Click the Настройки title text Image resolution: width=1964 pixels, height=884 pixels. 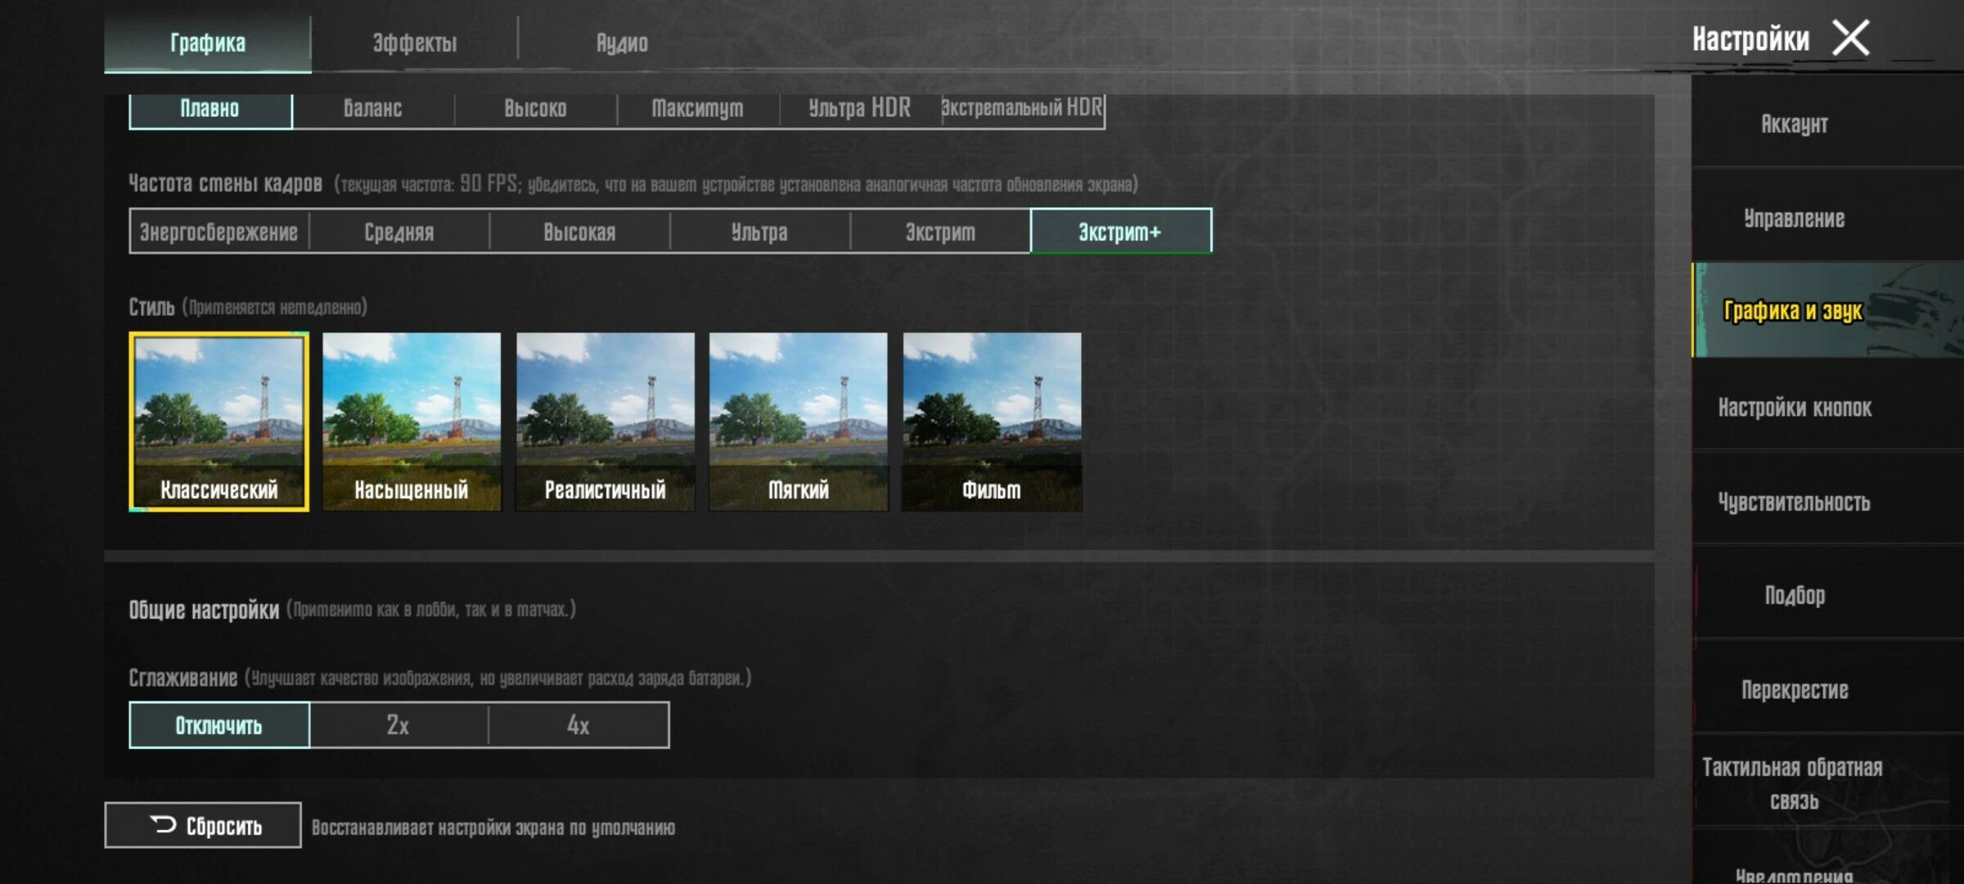(x=1750, y=38)
